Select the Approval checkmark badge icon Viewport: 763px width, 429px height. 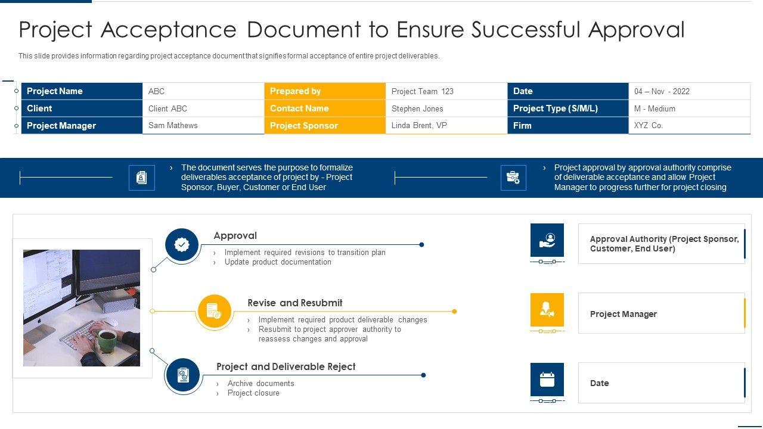pyautogui.click(x=182, y=245)
